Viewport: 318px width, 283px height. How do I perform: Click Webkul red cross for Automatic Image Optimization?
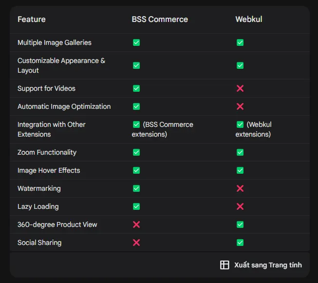click(240, 106)
